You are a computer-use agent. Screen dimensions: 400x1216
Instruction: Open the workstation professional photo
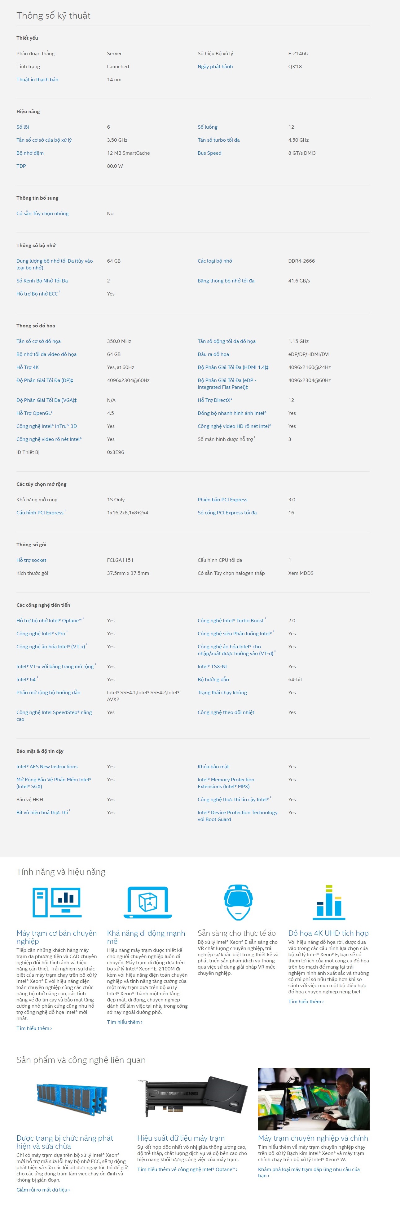click(x=313, y=1099)
